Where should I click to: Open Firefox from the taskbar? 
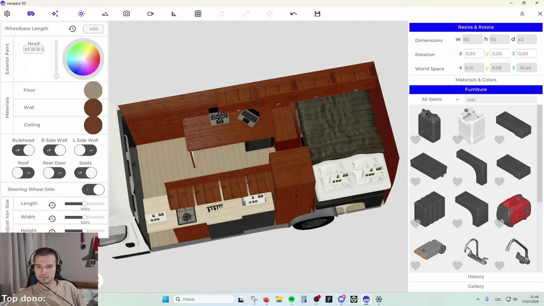coord(266,299)
